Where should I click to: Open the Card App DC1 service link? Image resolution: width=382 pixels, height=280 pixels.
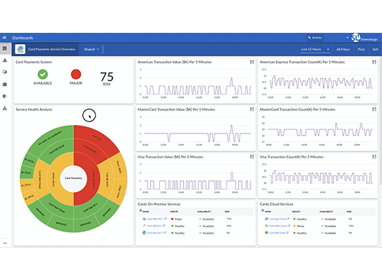click(155, 233)
